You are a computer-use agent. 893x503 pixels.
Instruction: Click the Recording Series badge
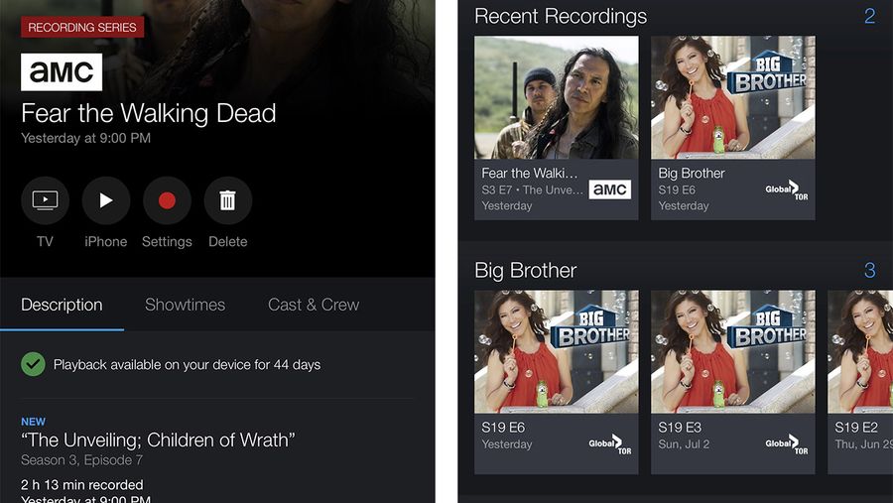click(82, 28)
